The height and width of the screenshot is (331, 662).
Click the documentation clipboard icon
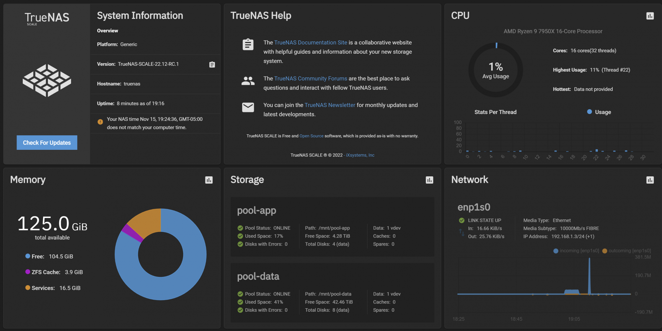pyautogui.click(x=248, y=44)
